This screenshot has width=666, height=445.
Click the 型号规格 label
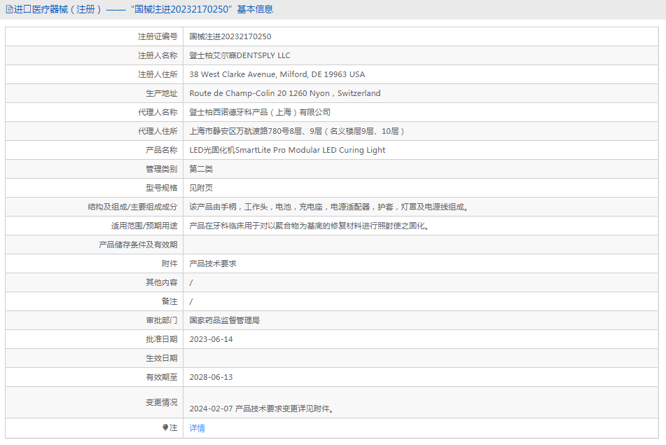pos(161,188)
